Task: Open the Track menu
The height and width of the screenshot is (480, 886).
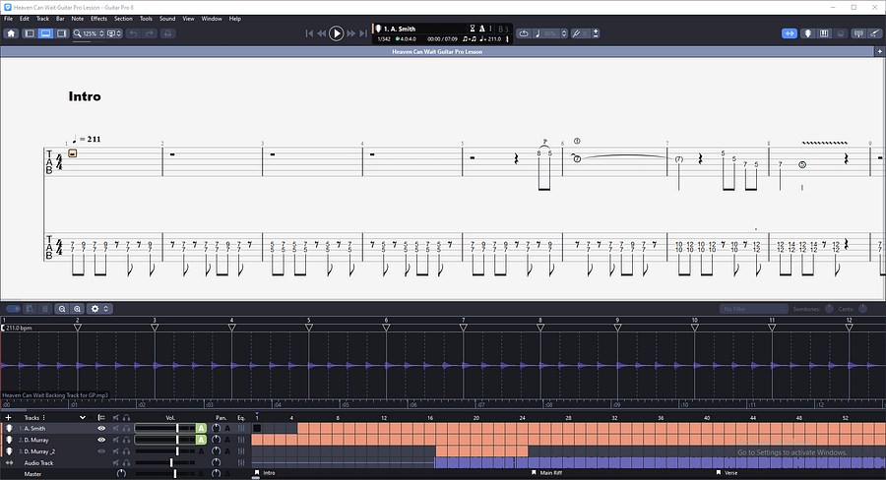Action: coord(43,19)
